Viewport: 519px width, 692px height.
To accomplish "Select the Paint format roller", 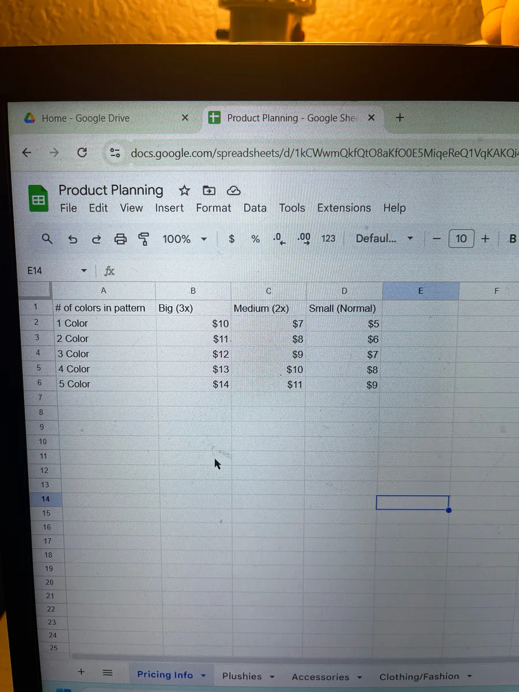I will point(144,239).
